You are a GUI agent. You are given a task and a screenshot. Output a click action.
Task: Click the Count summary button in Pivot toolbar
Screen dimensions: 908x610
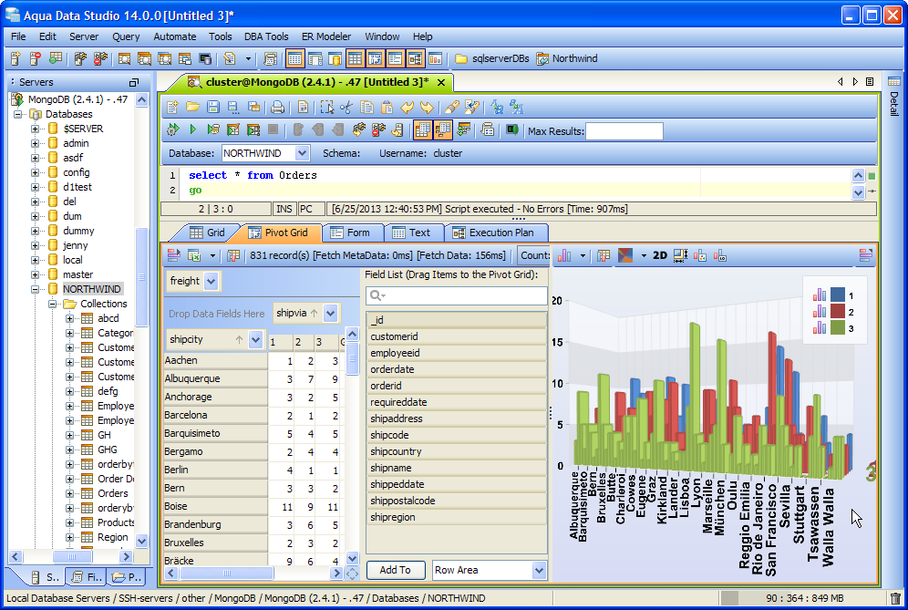pyautogui.click(x=534, y=255)
